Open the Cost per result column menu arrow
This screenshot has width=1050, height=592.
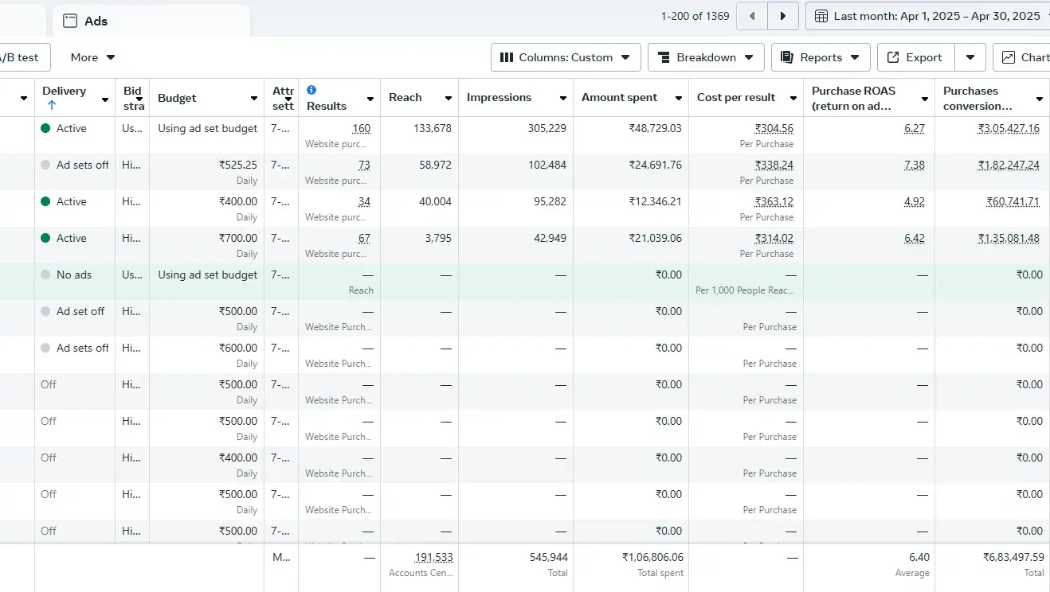(793, 99)
